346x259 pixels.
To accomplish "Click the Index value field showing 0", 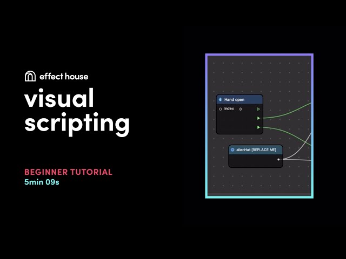I will tap(241, 109).
